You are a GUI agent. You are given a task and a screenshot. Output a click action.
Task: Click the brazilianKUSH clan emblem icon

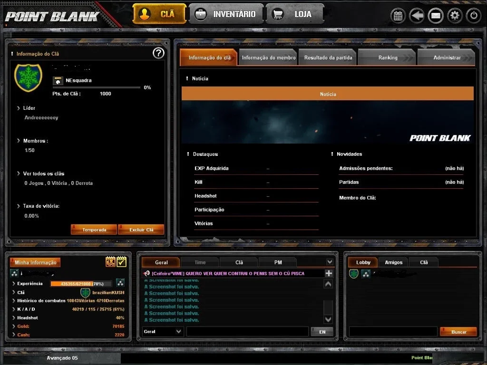pos(85,292)
